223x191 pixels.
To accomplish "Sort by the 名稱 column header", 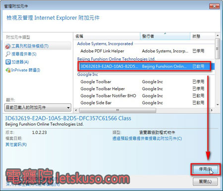I will [107, 36].
